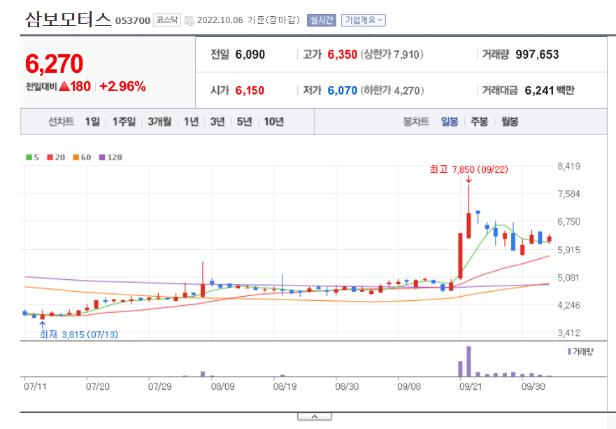616x429 pixels.
Task: Click the 실시간 real-time button
Action: pyautogui.click(x=322, y=20)
